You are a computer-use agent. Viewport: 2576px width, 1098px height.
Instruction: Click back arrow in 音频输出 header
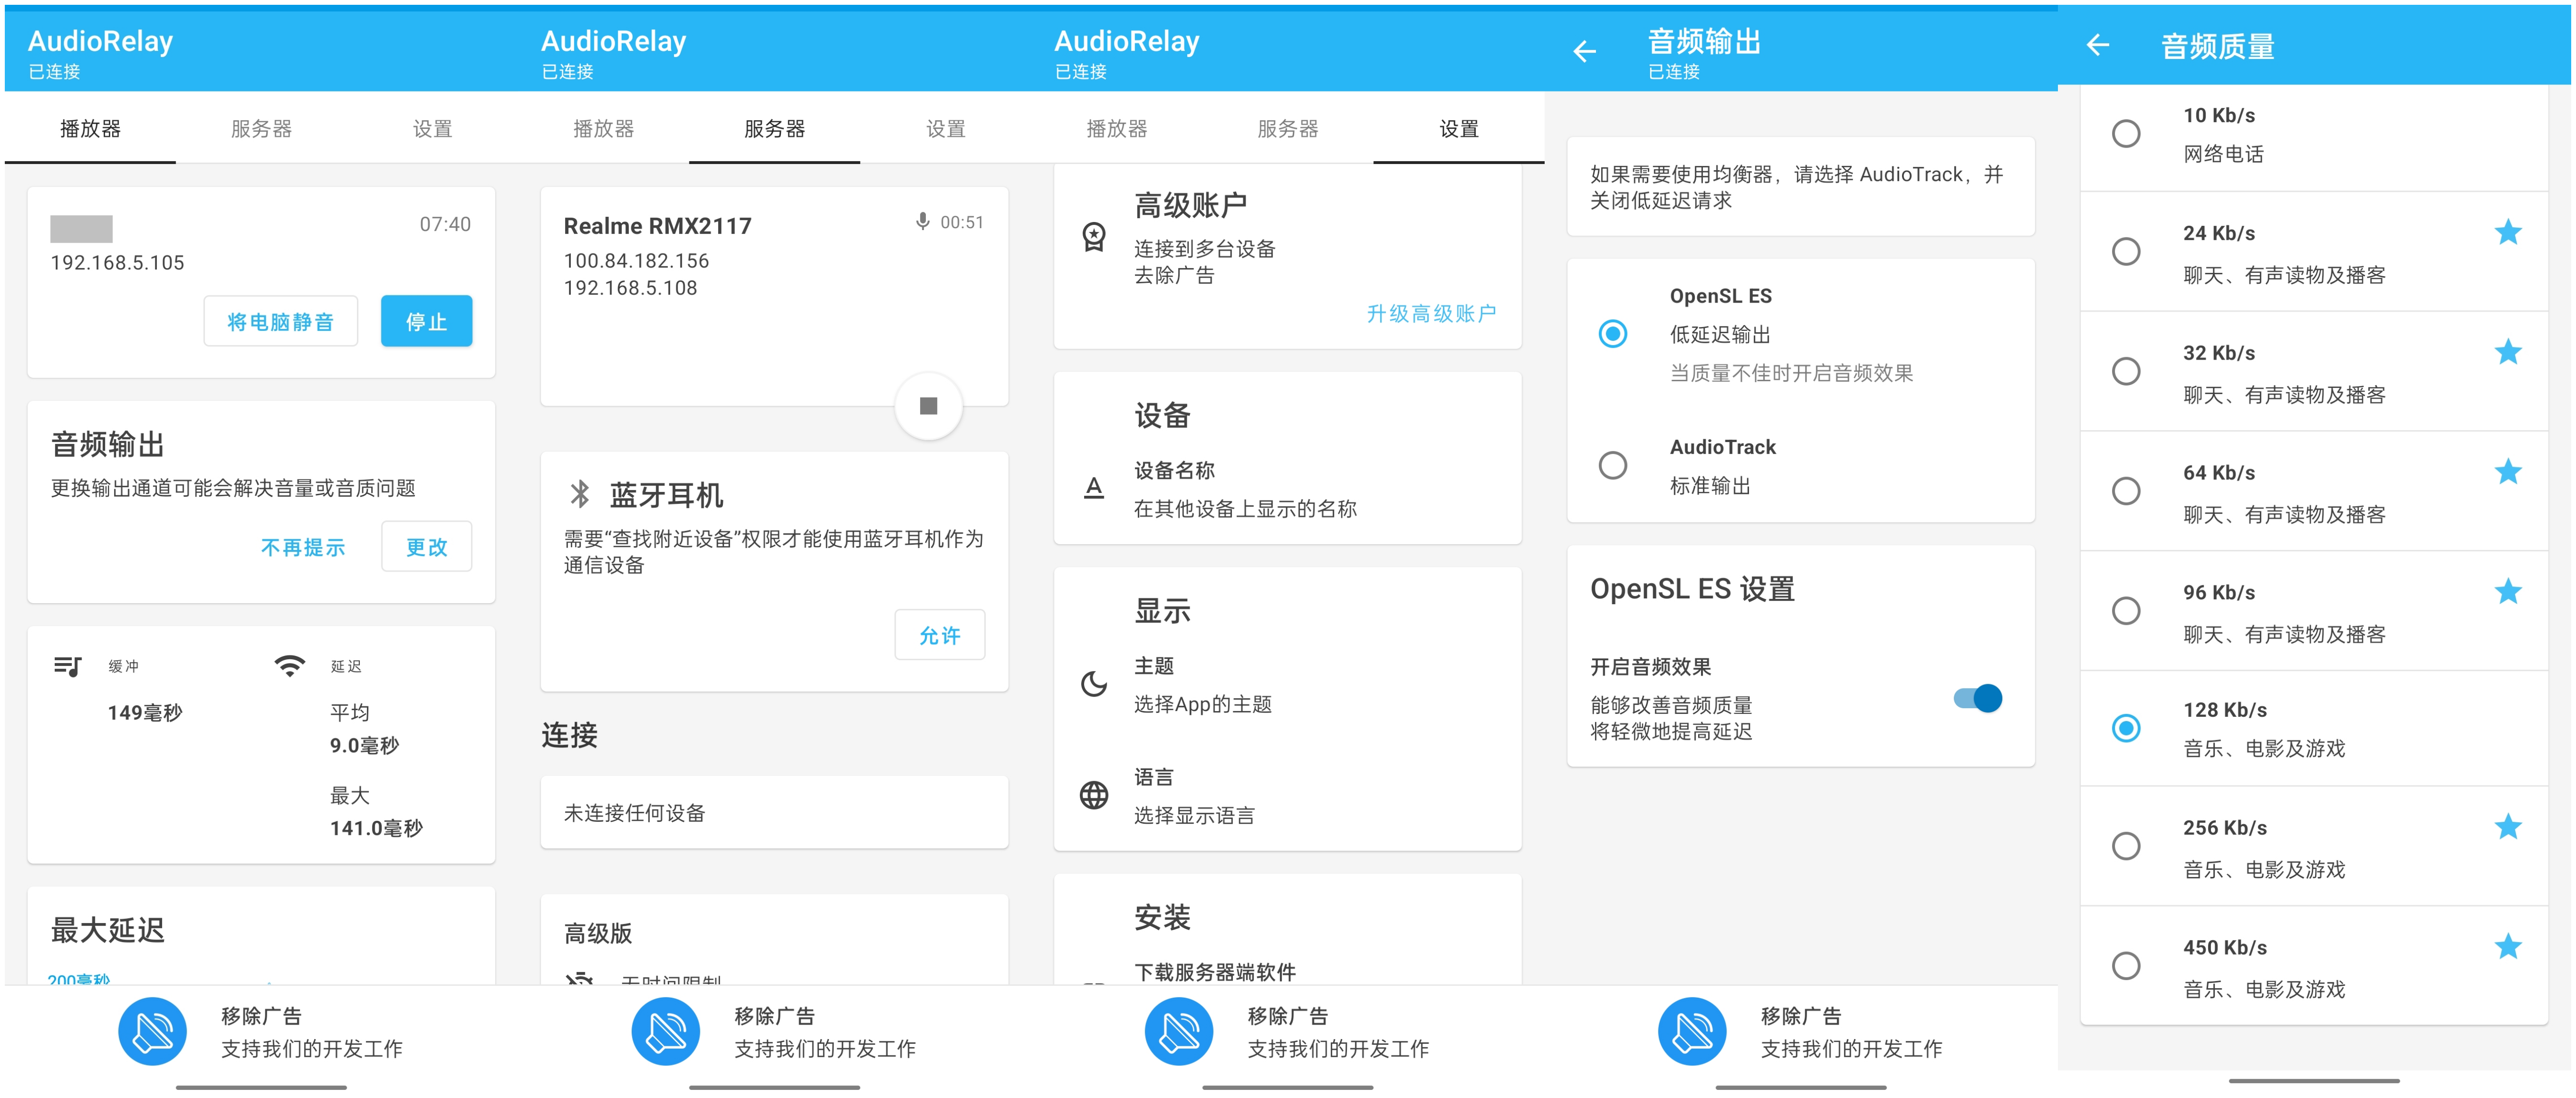click(x=1584, y=52)
